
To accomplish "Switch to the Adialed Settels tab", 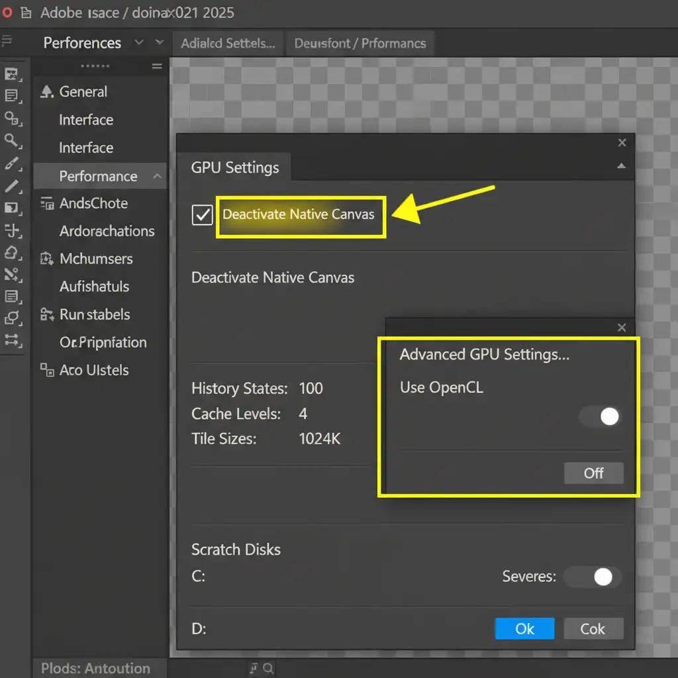I will tap(228, 44).
